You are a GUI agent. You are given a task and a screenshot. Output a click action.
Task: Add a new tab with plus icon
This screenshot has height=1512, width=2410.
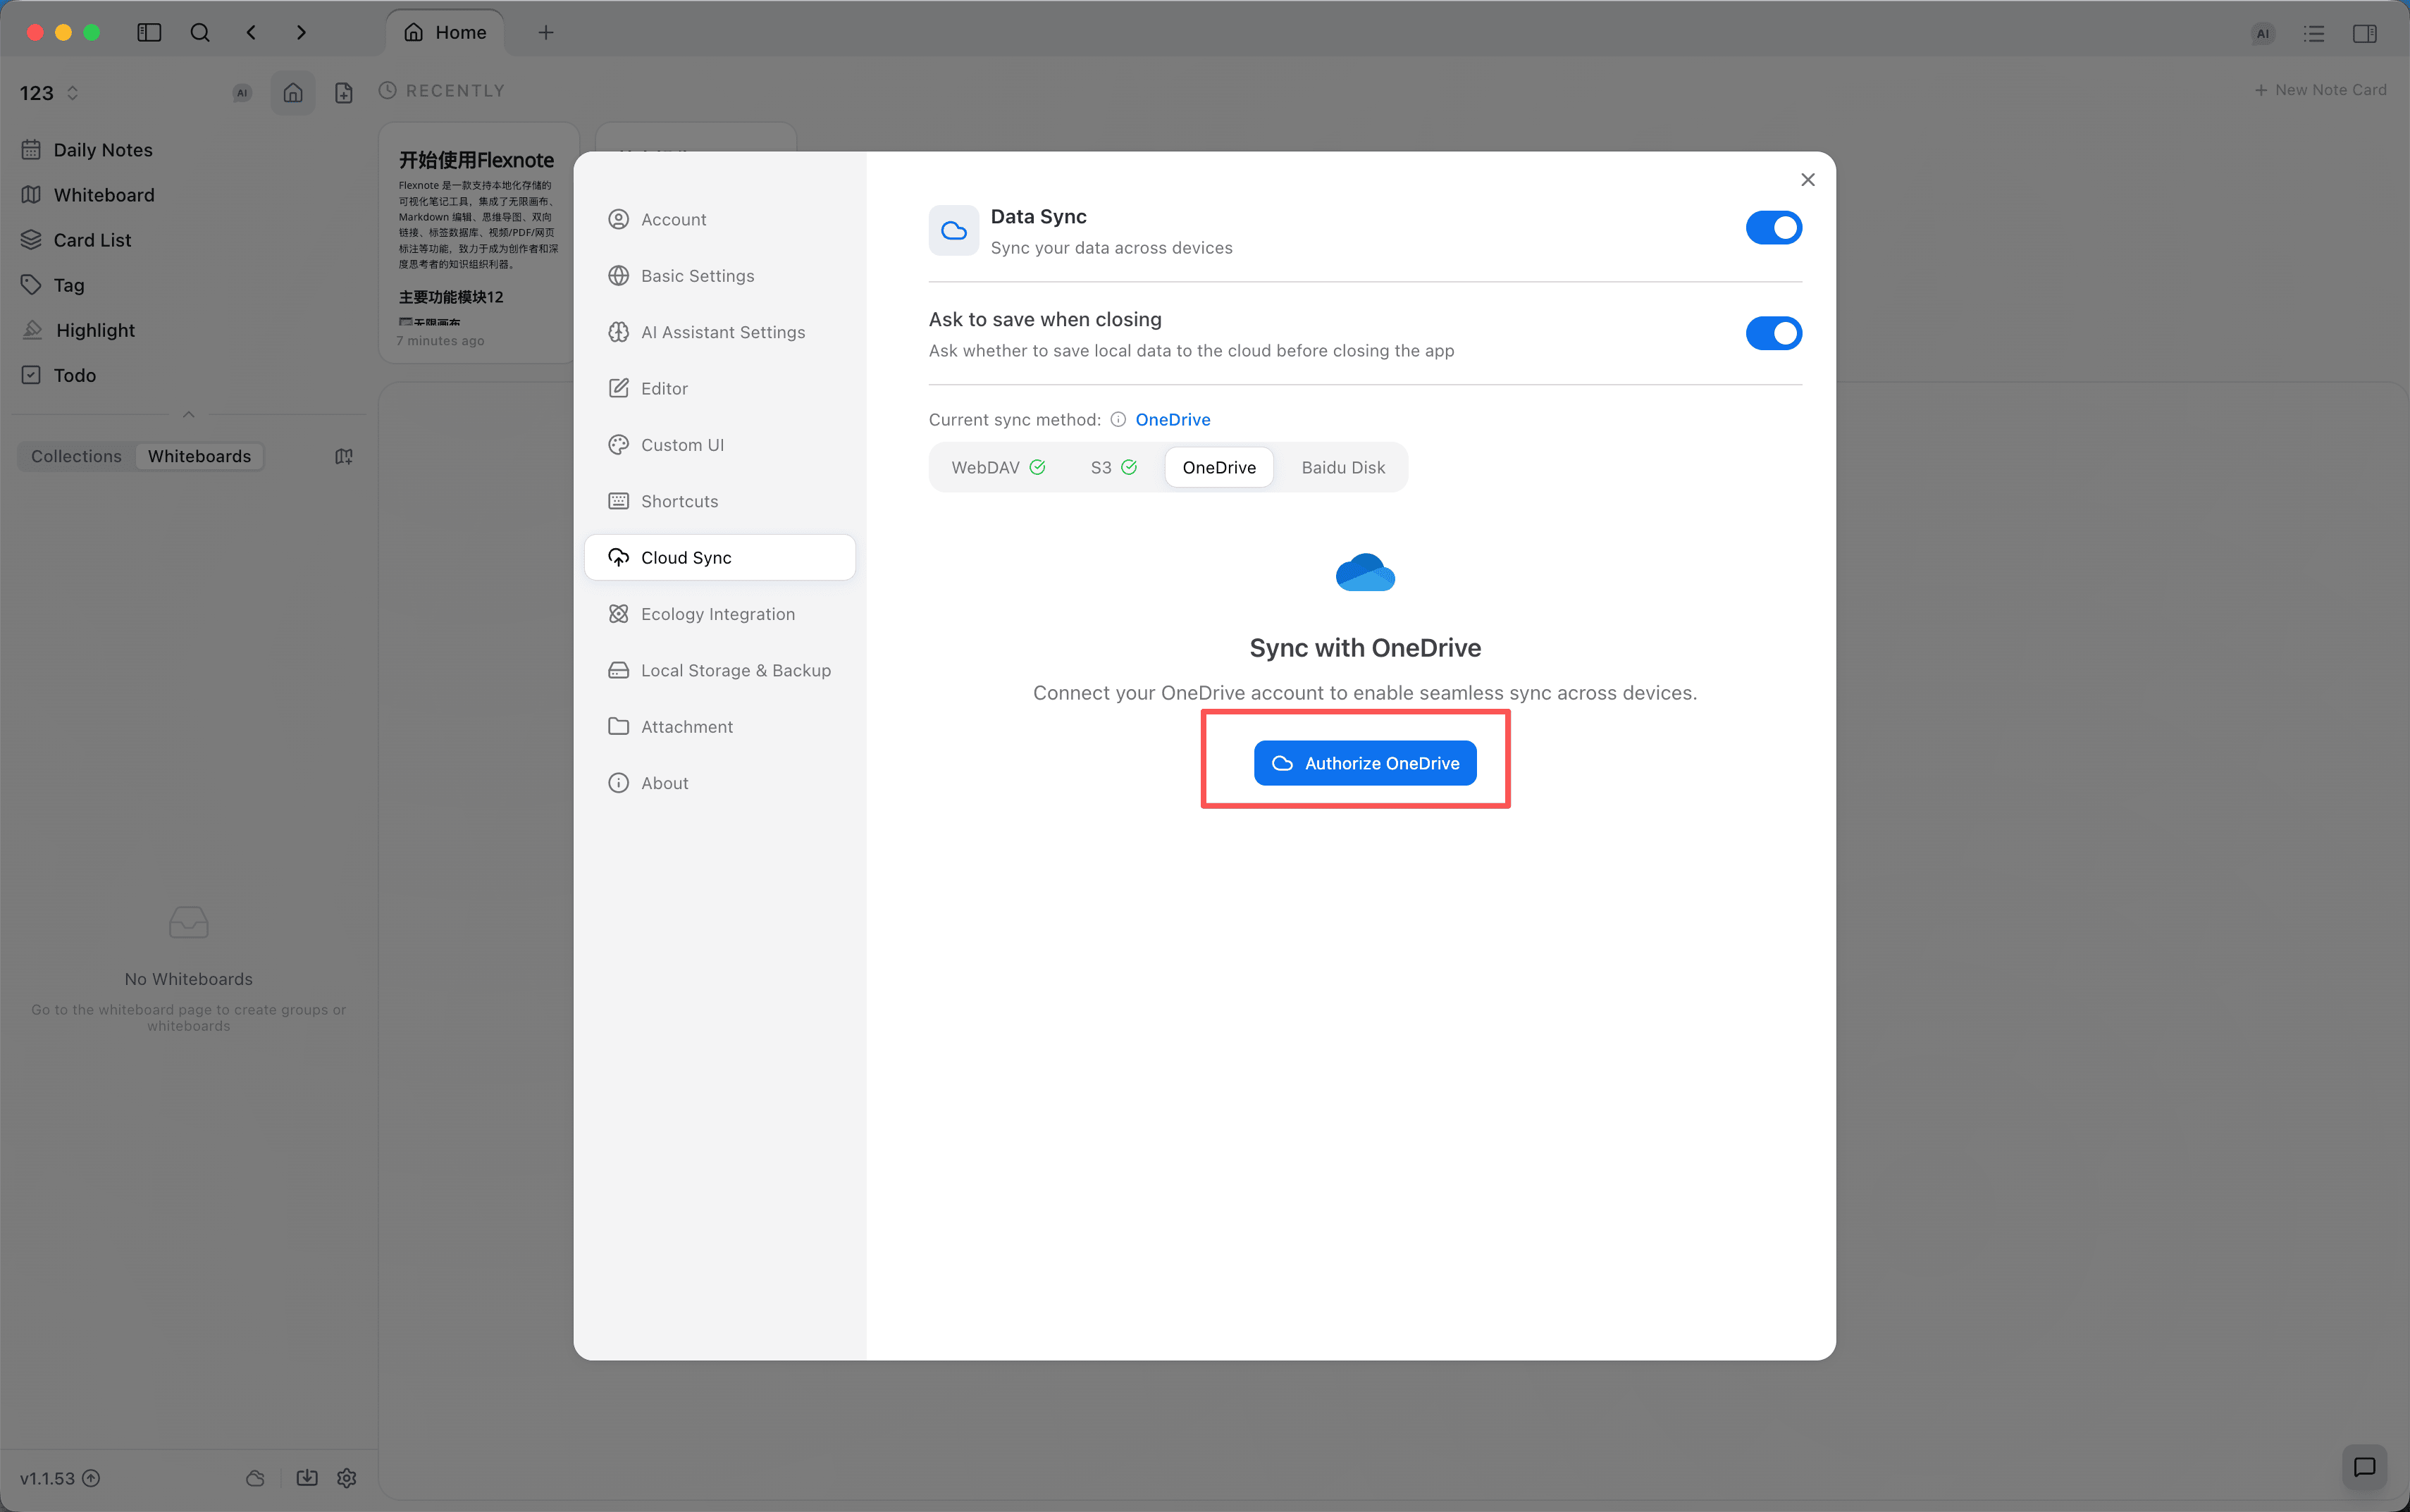546,33
